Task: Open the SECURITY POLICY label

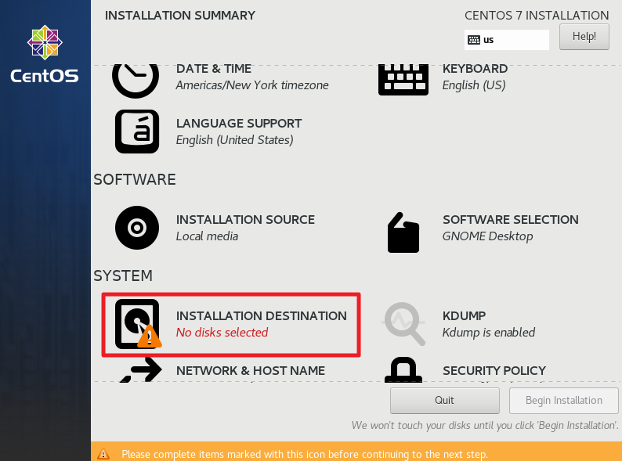Action: (494, 371)
